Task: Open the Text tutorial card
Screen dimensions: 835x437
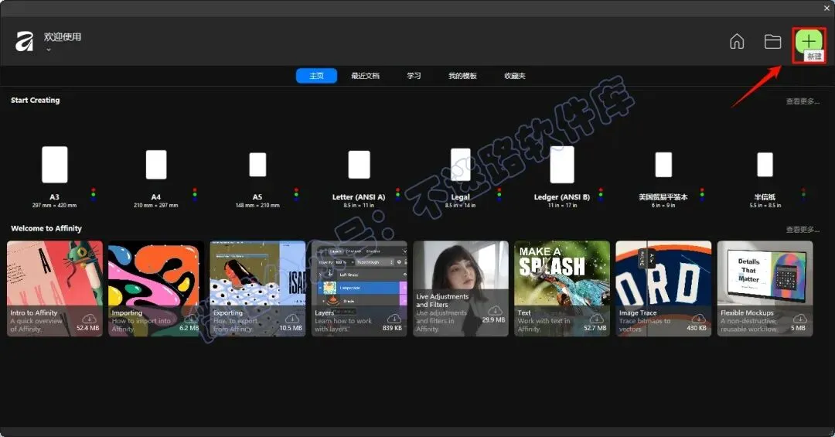Action: [x=562, y=288]
